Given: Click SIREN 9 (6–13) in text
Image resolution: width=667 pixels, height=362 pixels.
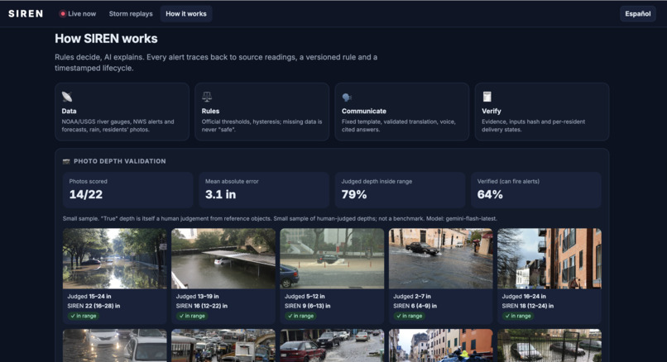Looking at the screenshot, I should tap(308, 306).
